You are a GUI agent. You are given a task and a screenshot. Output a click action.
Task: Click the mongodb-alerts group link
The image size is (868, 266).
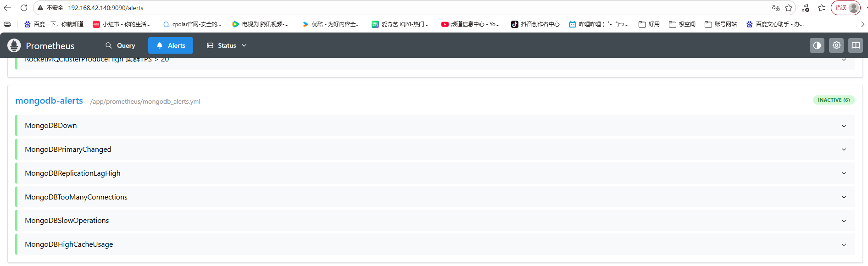pos(49,101)
